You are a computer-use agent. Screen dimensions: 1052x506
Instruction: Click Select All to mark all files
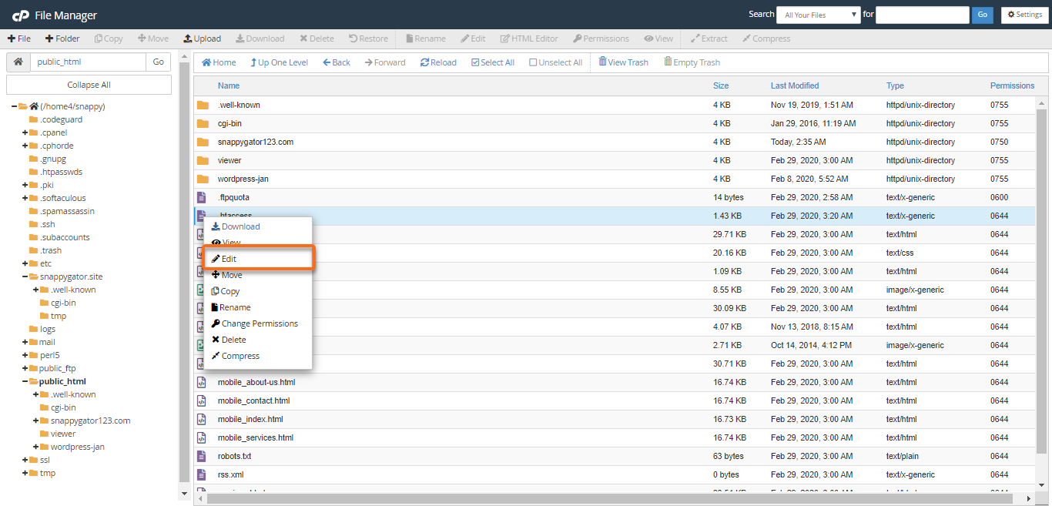click(x=492, y=62)
